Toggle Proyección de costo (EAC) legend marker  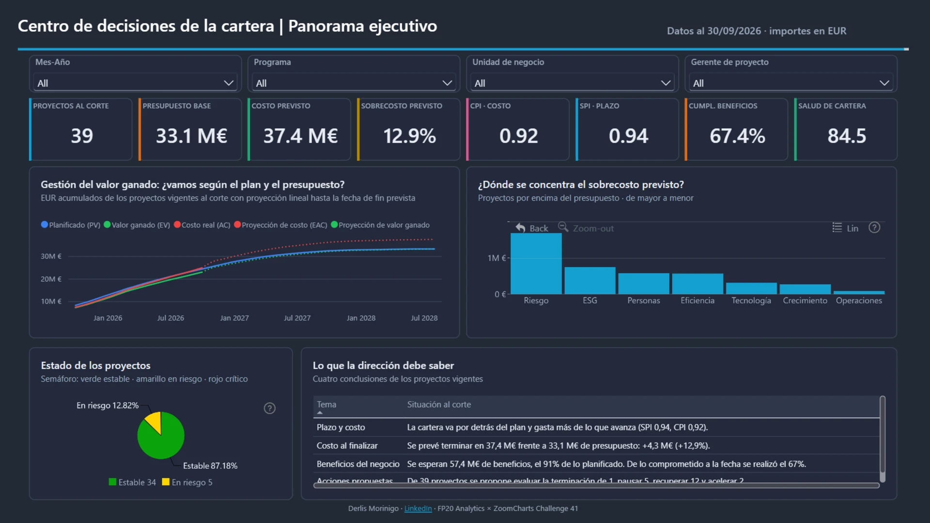pyautogui.click(x=237, y=225)
